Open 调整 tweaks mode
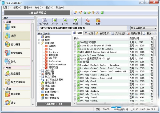The height and width of the screenshot is (113, 160). 17,103
